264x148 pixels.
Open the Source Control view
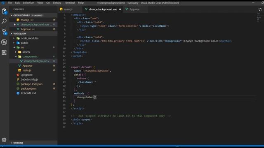[4, 32]
